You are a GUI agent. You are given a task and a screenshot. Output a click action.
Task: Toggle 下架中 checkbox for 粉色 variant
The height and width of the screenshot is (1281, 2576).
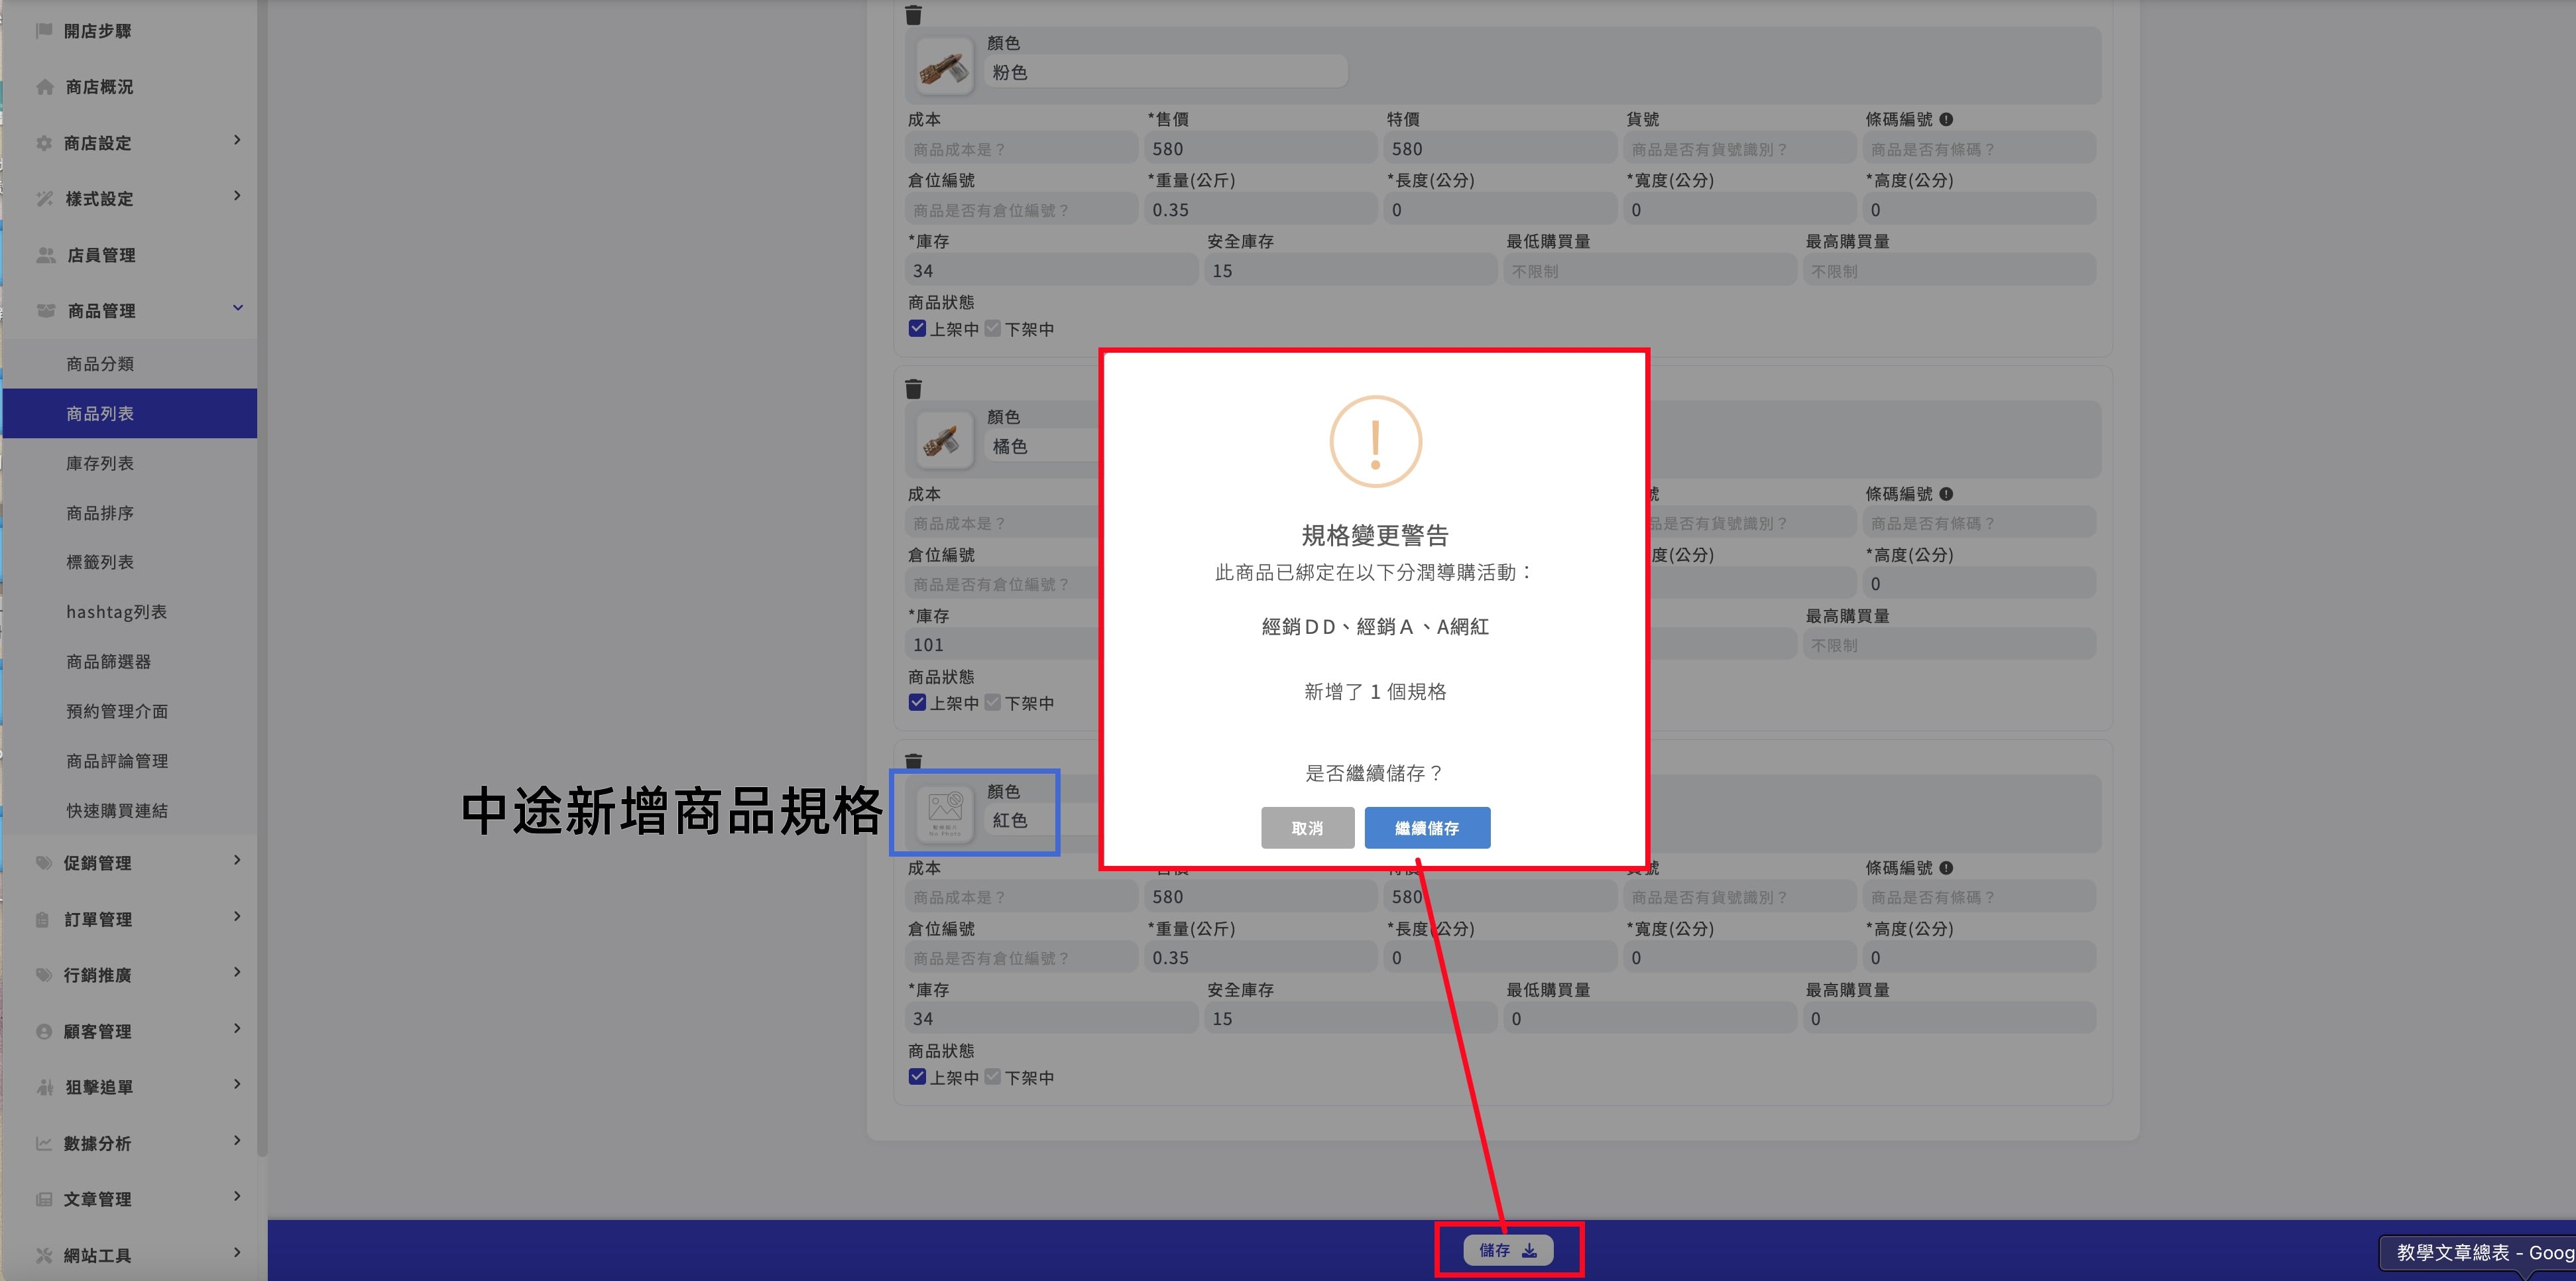point(992,328)
